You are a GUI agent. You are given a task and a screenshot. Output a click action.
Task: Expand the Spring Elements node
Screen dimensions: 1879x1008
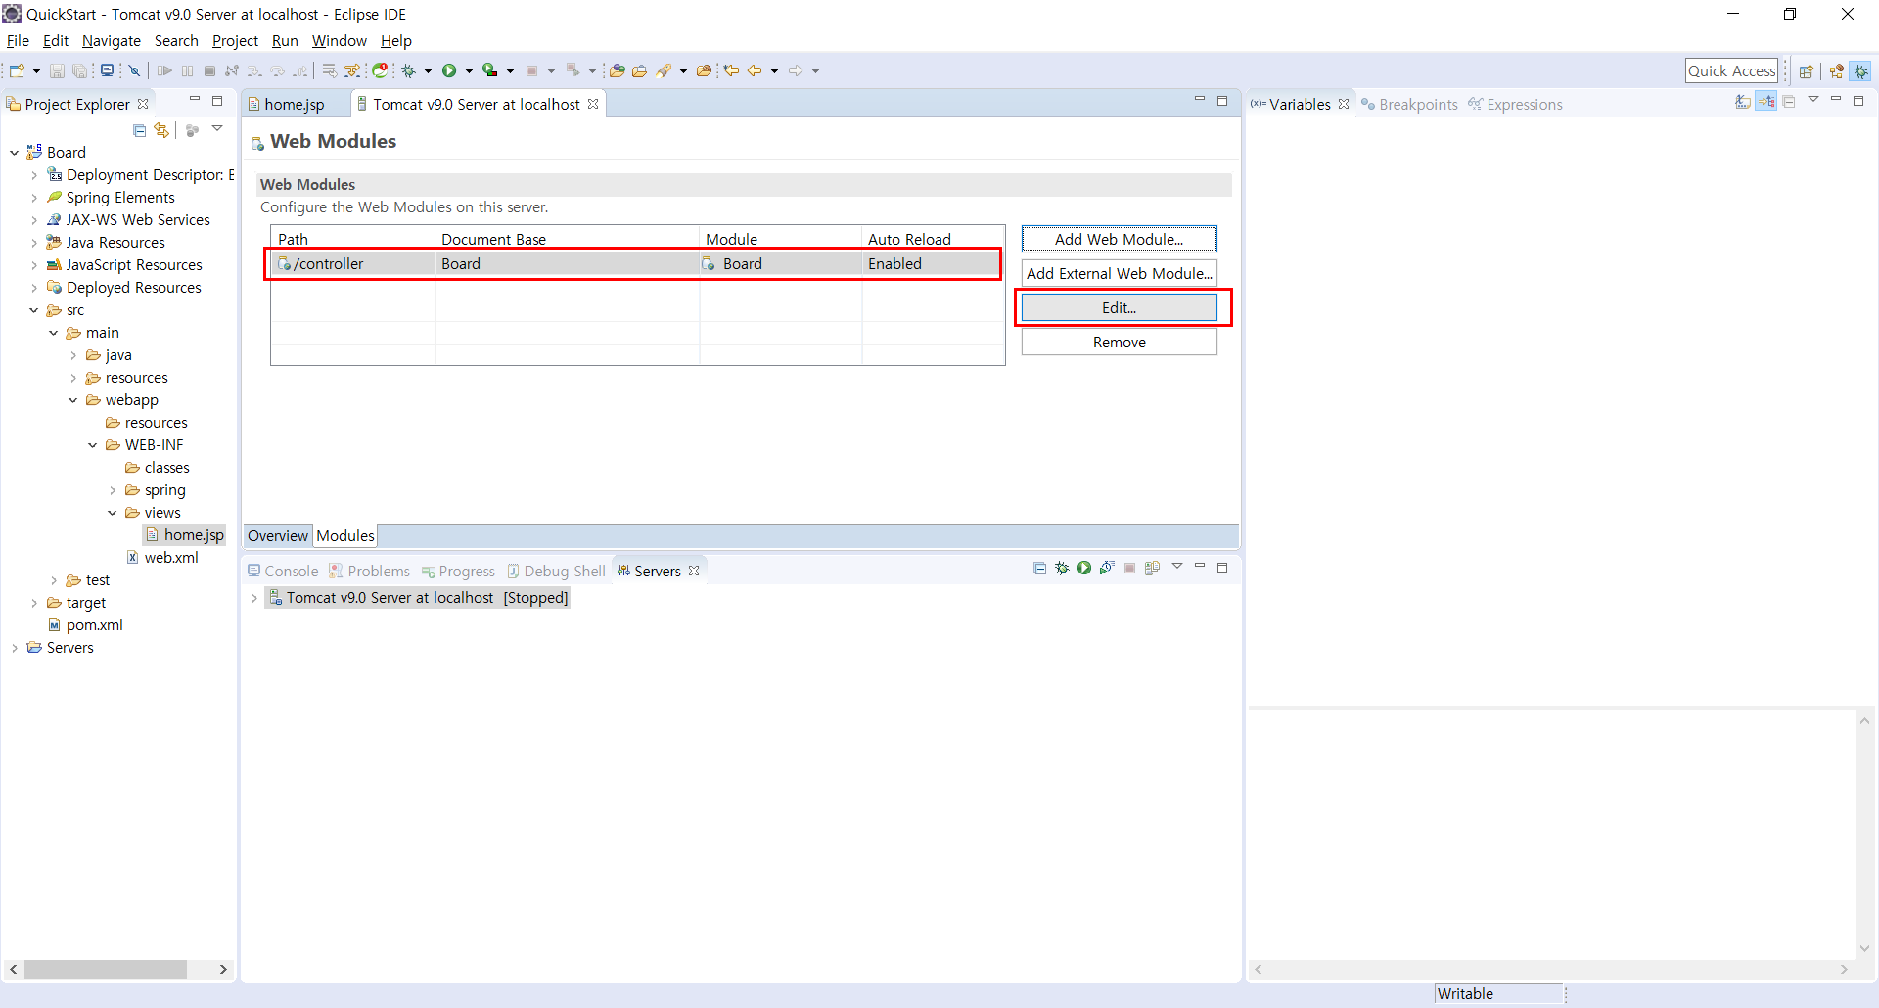pos(34,198)
